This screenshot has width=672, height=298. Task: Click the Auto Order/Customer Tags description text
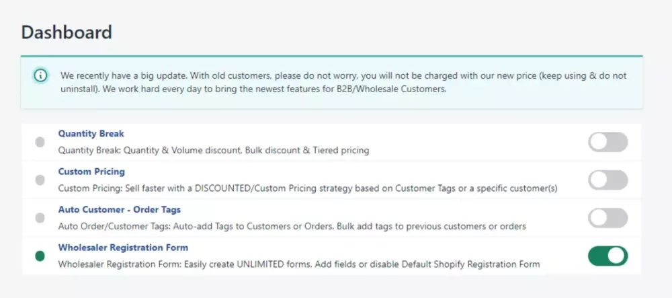click(x=292, y=226)
